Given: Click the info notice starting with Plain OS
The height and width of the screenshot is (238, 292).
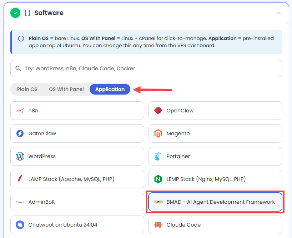Looking at the screenshot, I should (x=146, y=42).
